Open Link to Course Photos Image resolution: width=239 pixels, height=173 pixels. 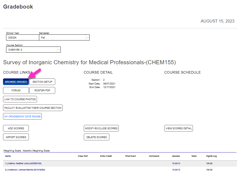pos(20,99)
